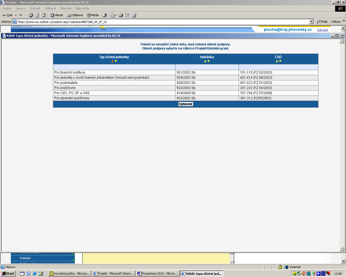
Task: Select row Pro podnikatele
Action: 186,83
